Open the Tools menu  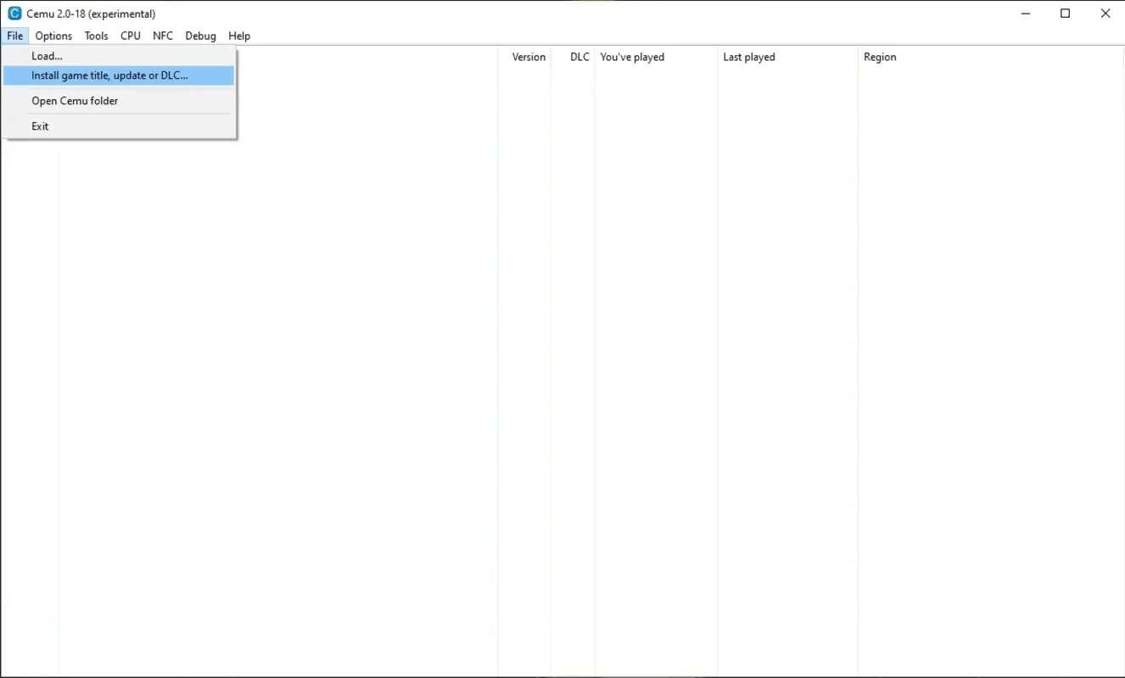tap(96, 36)
